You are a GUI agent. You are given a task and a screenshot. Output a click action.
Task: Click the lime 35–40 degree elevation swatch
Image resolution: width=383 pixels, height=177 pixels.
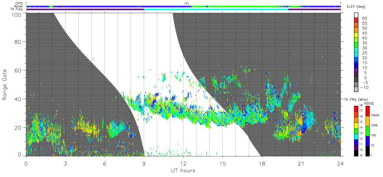[x=356, y=40]
